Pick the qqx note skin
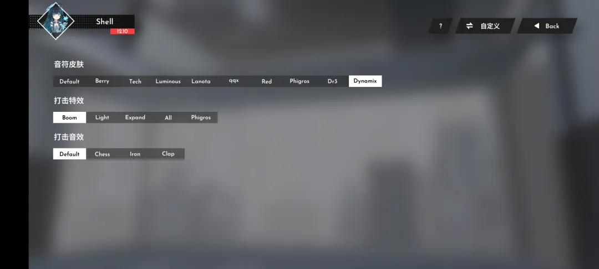This screenshot has height=269, width=599. tap(233, 81)
